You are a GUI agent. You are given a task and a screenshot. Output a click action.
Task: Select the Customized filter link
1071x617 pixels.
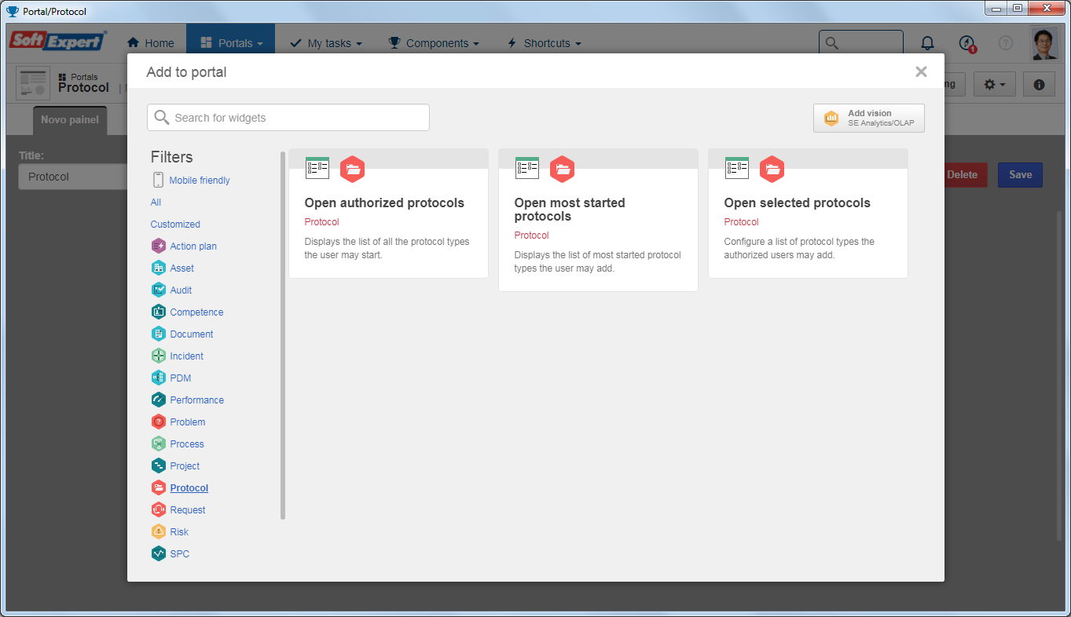point(175,224)
